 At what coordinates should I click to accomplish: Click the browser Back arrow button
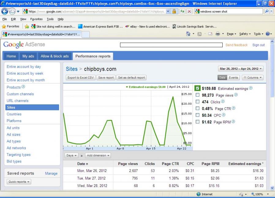(x=5, y=12)
